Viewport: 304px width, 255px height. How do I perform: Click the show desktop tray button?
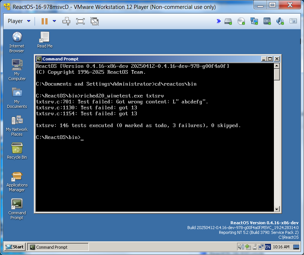(296, 247)
